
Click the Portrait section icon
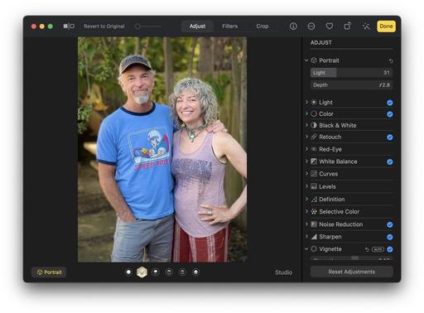coord(314,60)
